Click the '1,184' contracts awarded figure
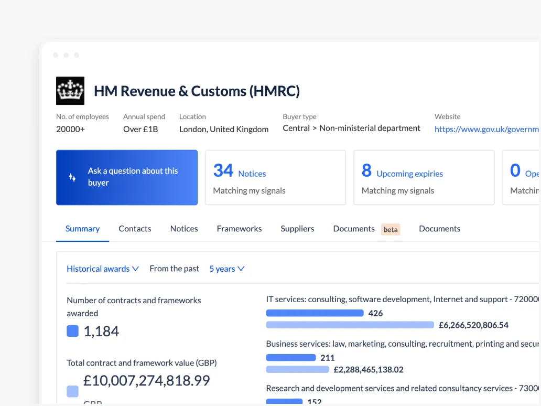The image size is (541, 406). click(x=101, y=332)
